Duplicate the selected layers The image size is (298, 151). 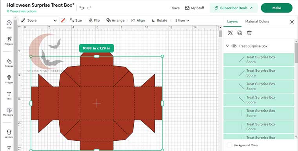click(x=240, y=33)
